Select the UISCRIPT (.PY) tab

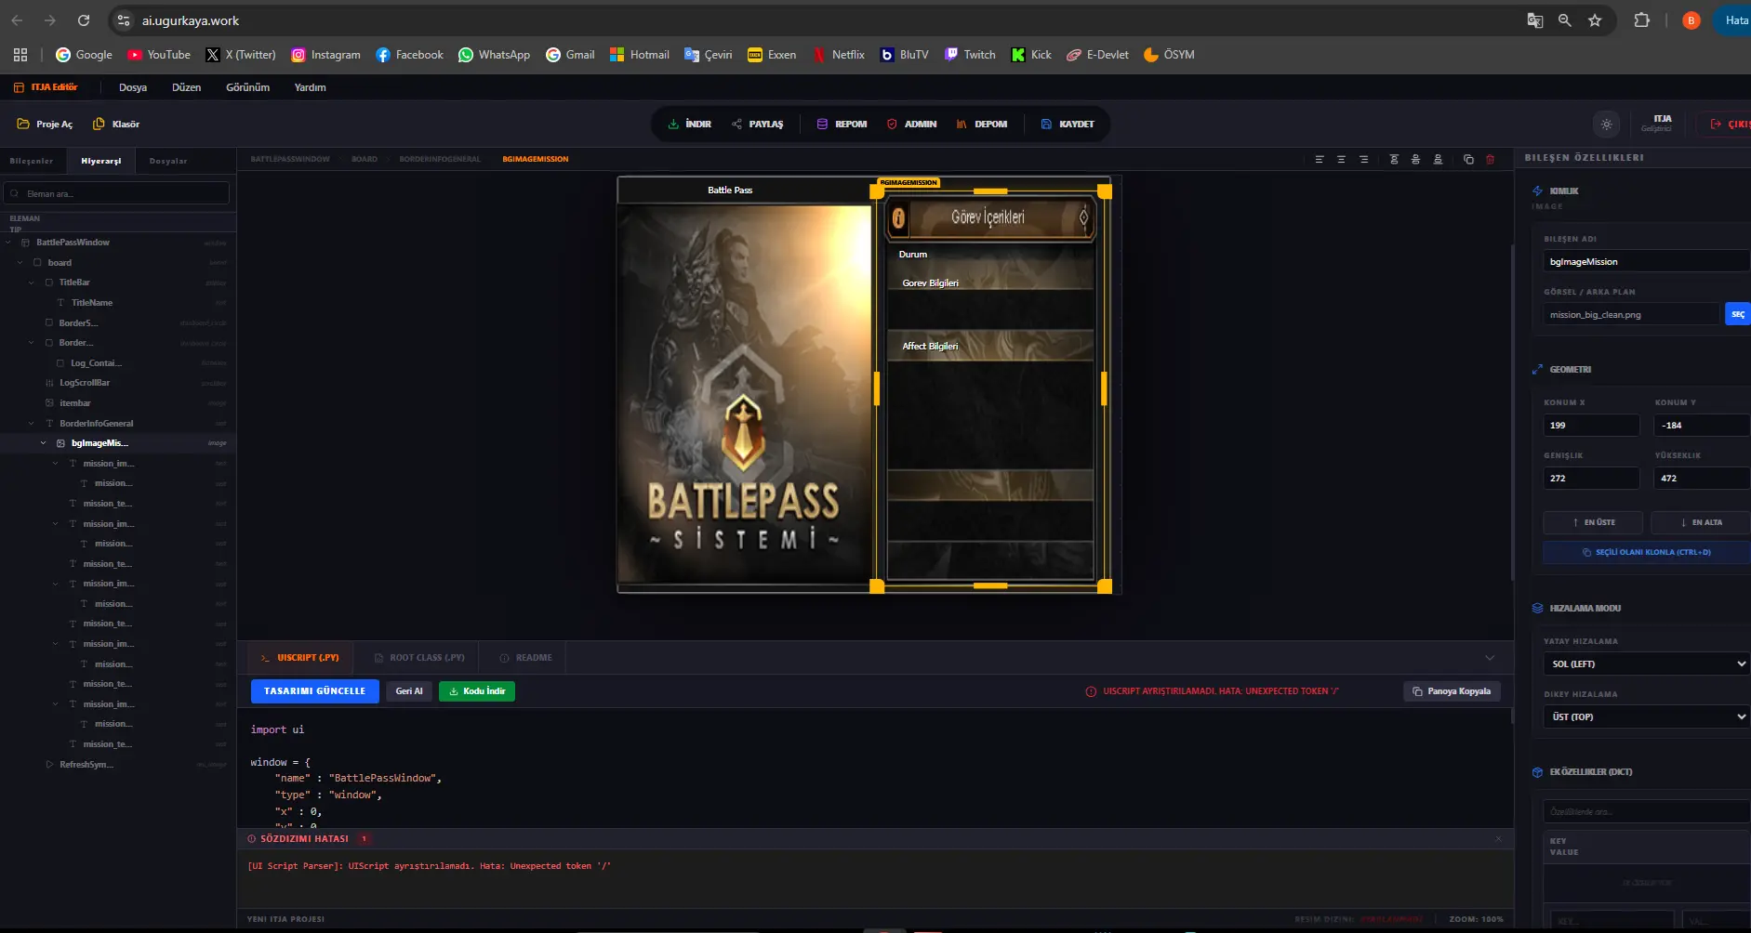click(x=300, y=658)
